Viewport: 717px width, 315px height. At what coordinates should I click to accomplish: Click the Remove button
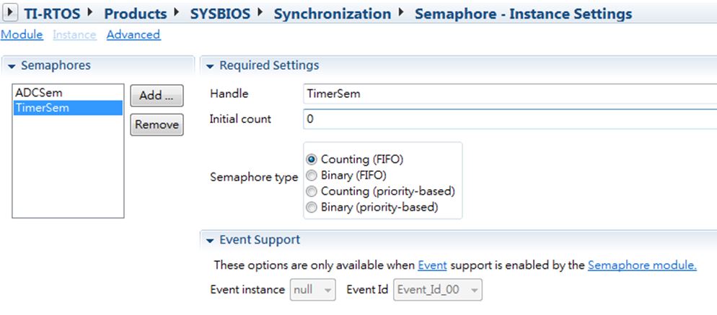(x=157, y=124)
